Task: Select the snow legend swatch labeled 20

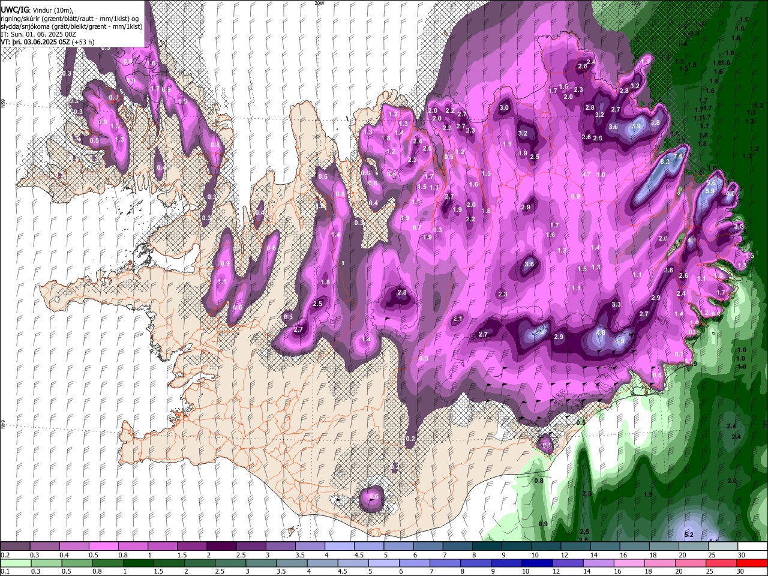Action: [693, 547]
